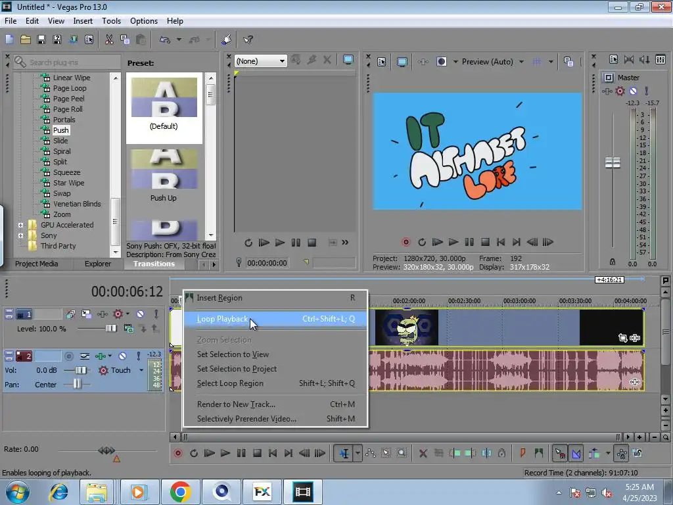Click the Lock Event padlock icon
This screenshot has width=673, height=505.
tap(501, 453)
